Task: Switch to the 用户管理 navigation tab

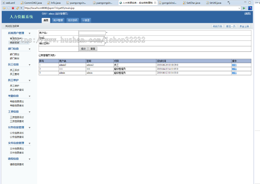Action: [58, 20]
